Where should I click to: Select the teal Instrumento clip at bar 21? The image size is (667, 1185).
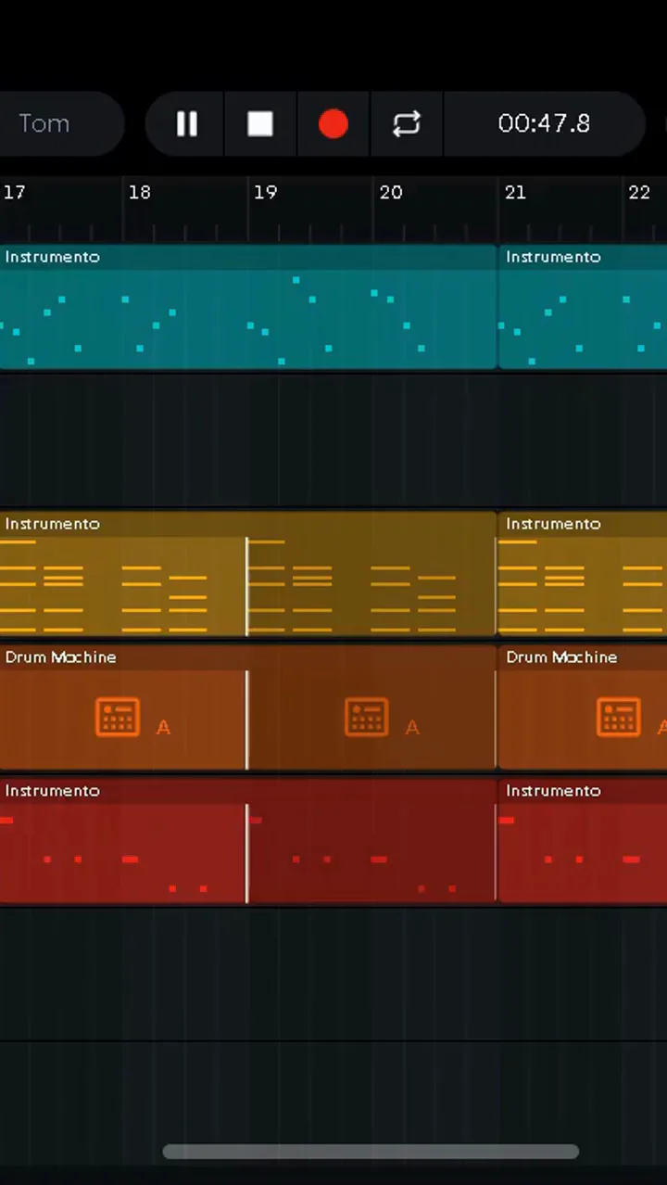tap(583, 307)
